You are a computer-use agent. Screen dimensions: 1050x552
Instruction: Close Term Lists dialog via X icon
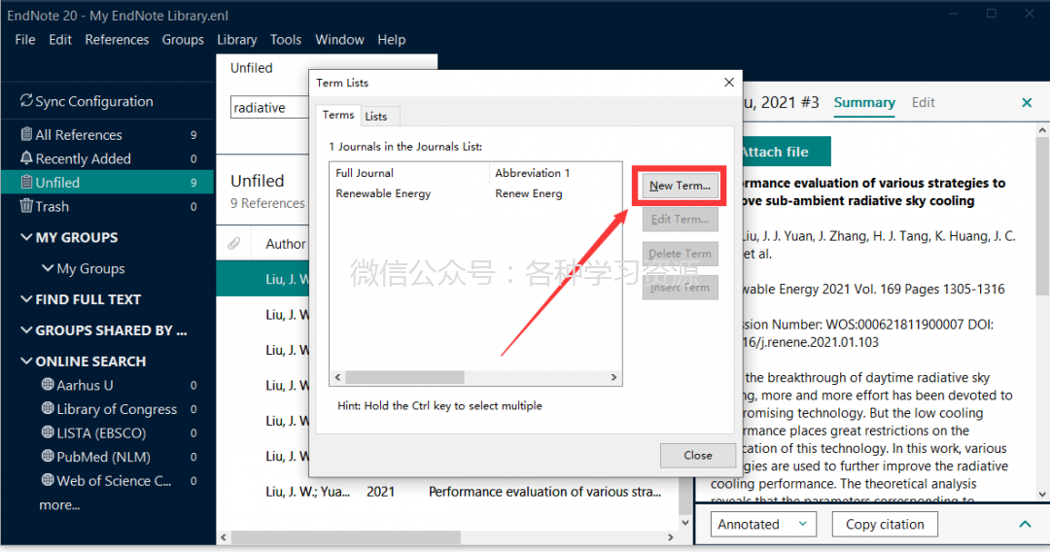click(x=728, y=83)
